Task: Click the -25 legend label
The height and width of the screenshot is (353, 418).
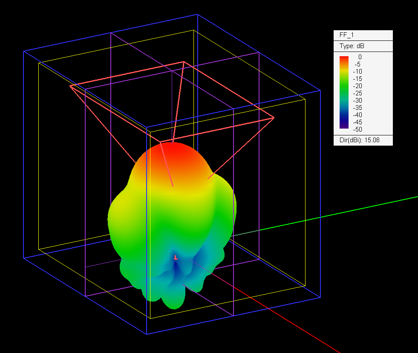Action: (x=357, y=93)
